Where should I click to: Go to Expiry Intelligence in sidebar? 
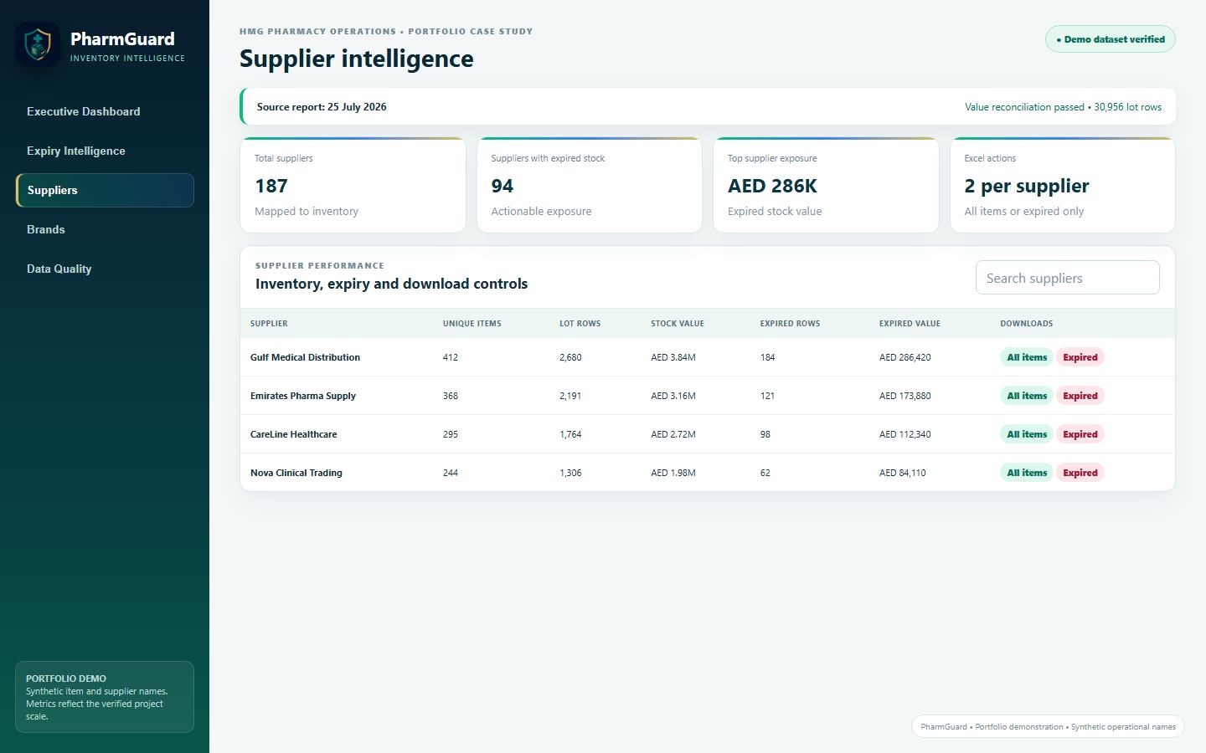coord(105,151)
